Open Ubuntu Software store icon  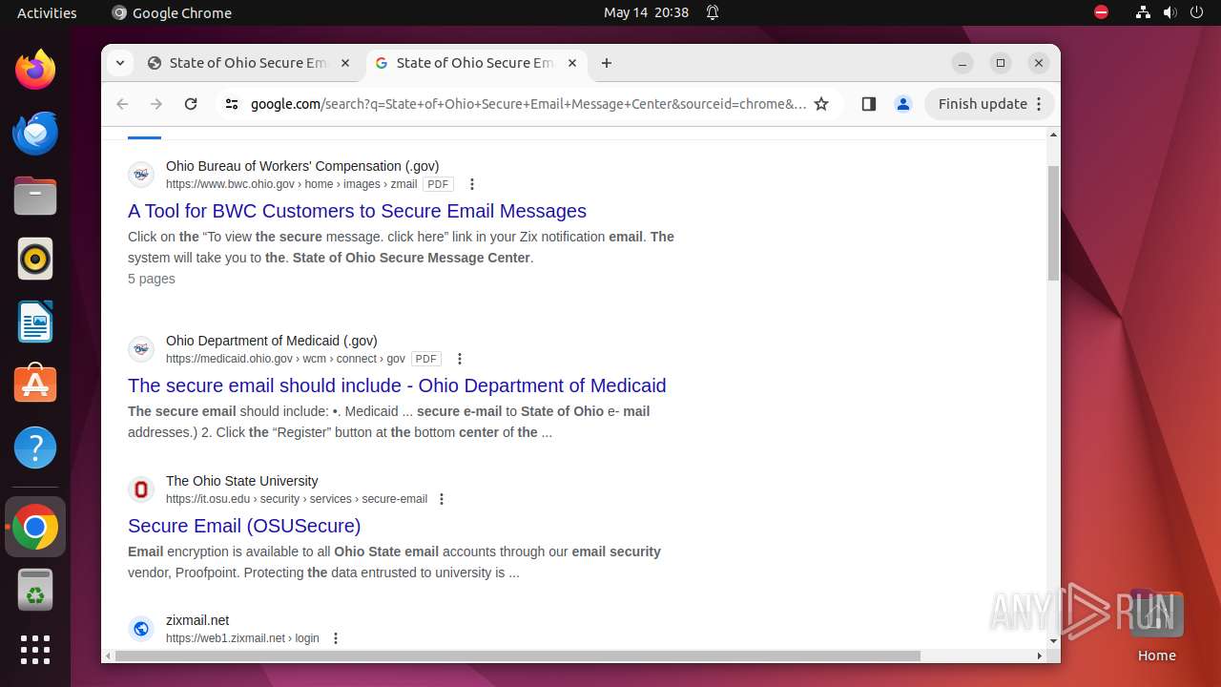point(35,385)
